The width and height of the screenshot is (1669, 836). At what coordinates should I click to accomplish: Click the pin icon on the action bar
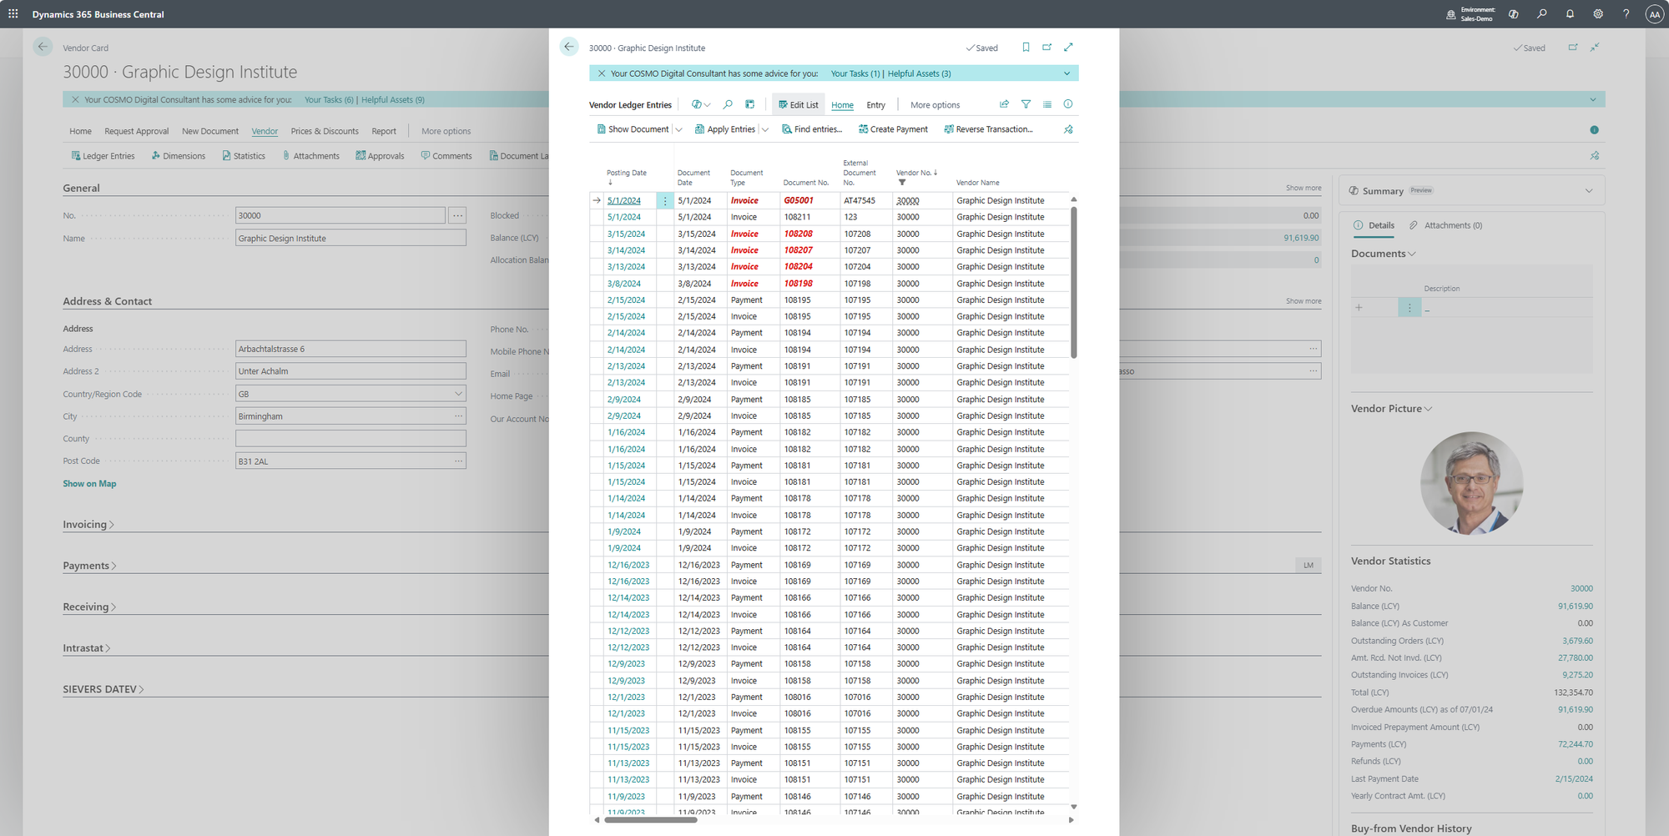click(1068, 129)
